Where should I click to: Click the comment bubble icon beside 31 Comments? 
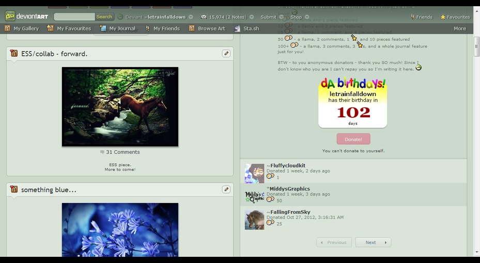102,152
